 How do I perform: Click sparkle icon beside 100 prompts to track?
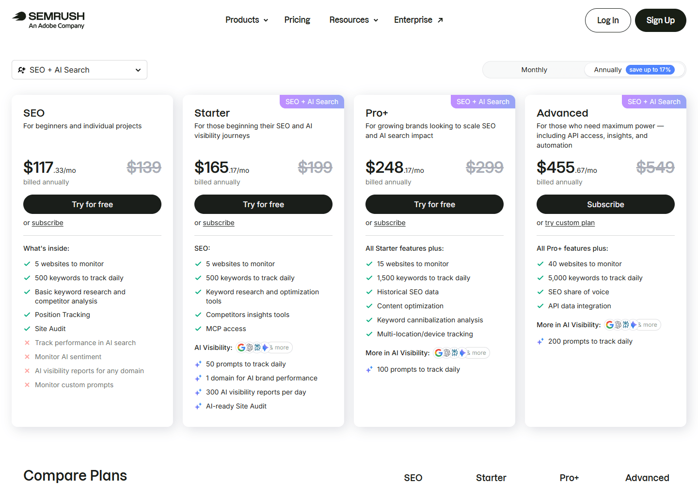(x=369, y=369)
